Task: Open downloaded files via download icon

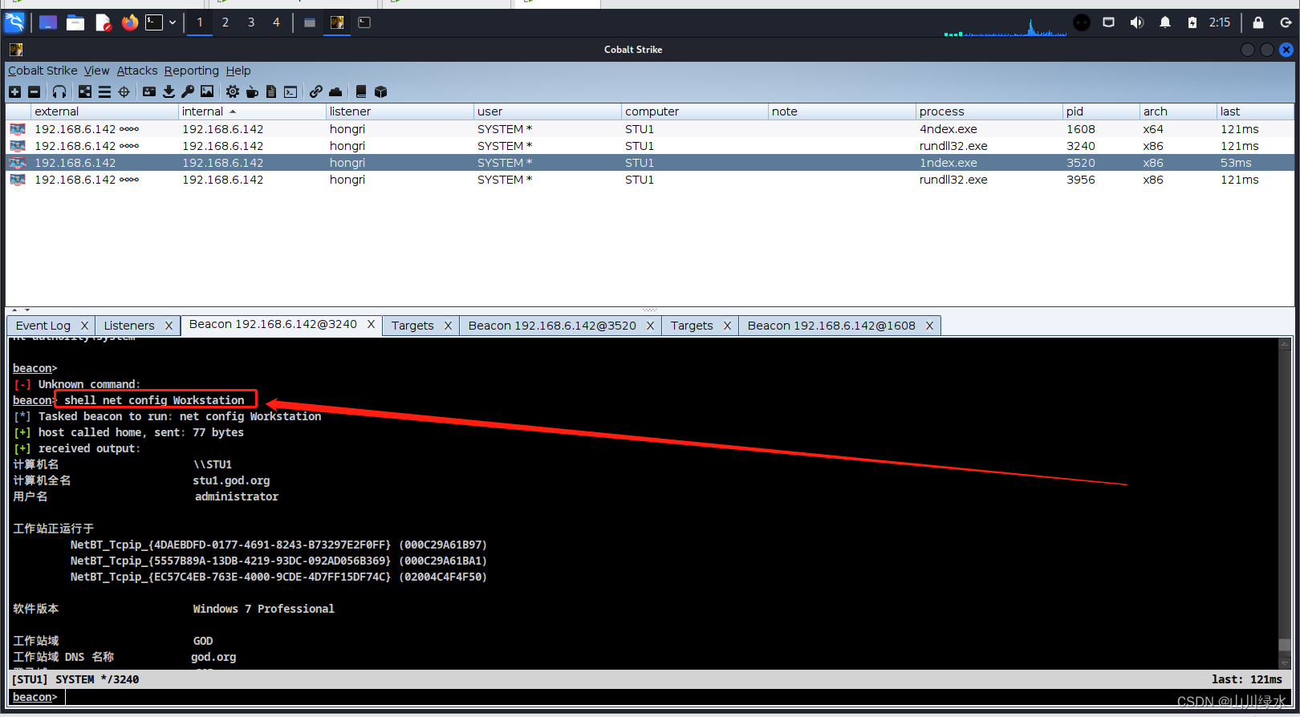Action: click(x=169, y=92)
